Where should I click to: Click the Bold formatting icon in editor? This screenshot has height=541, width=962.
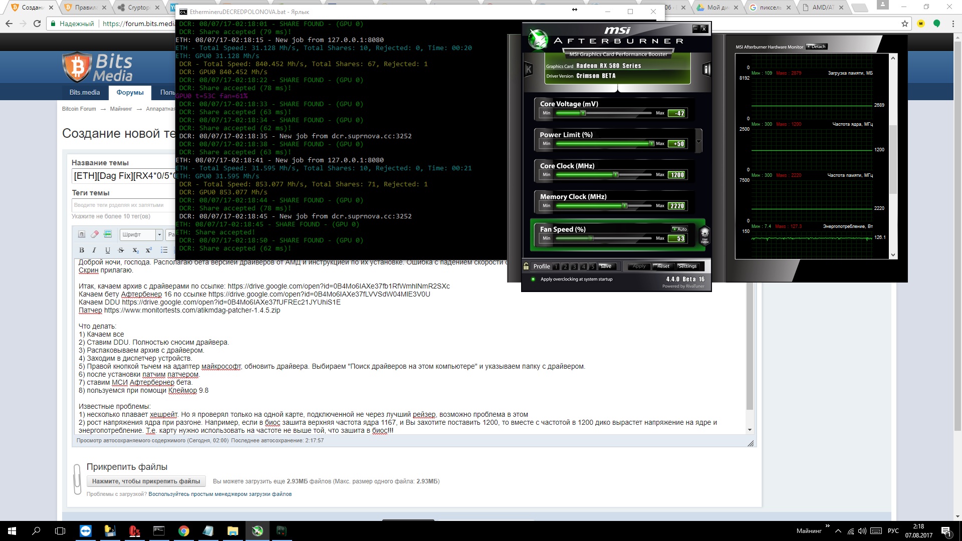pyautogui.click(x=82, y=250)
